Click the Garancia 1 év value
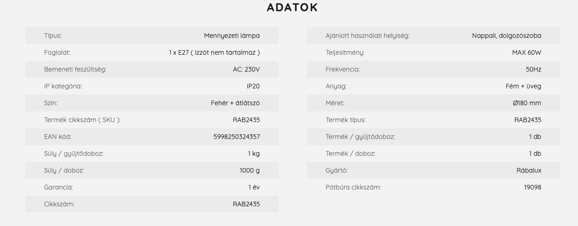 tap(254, 187)
